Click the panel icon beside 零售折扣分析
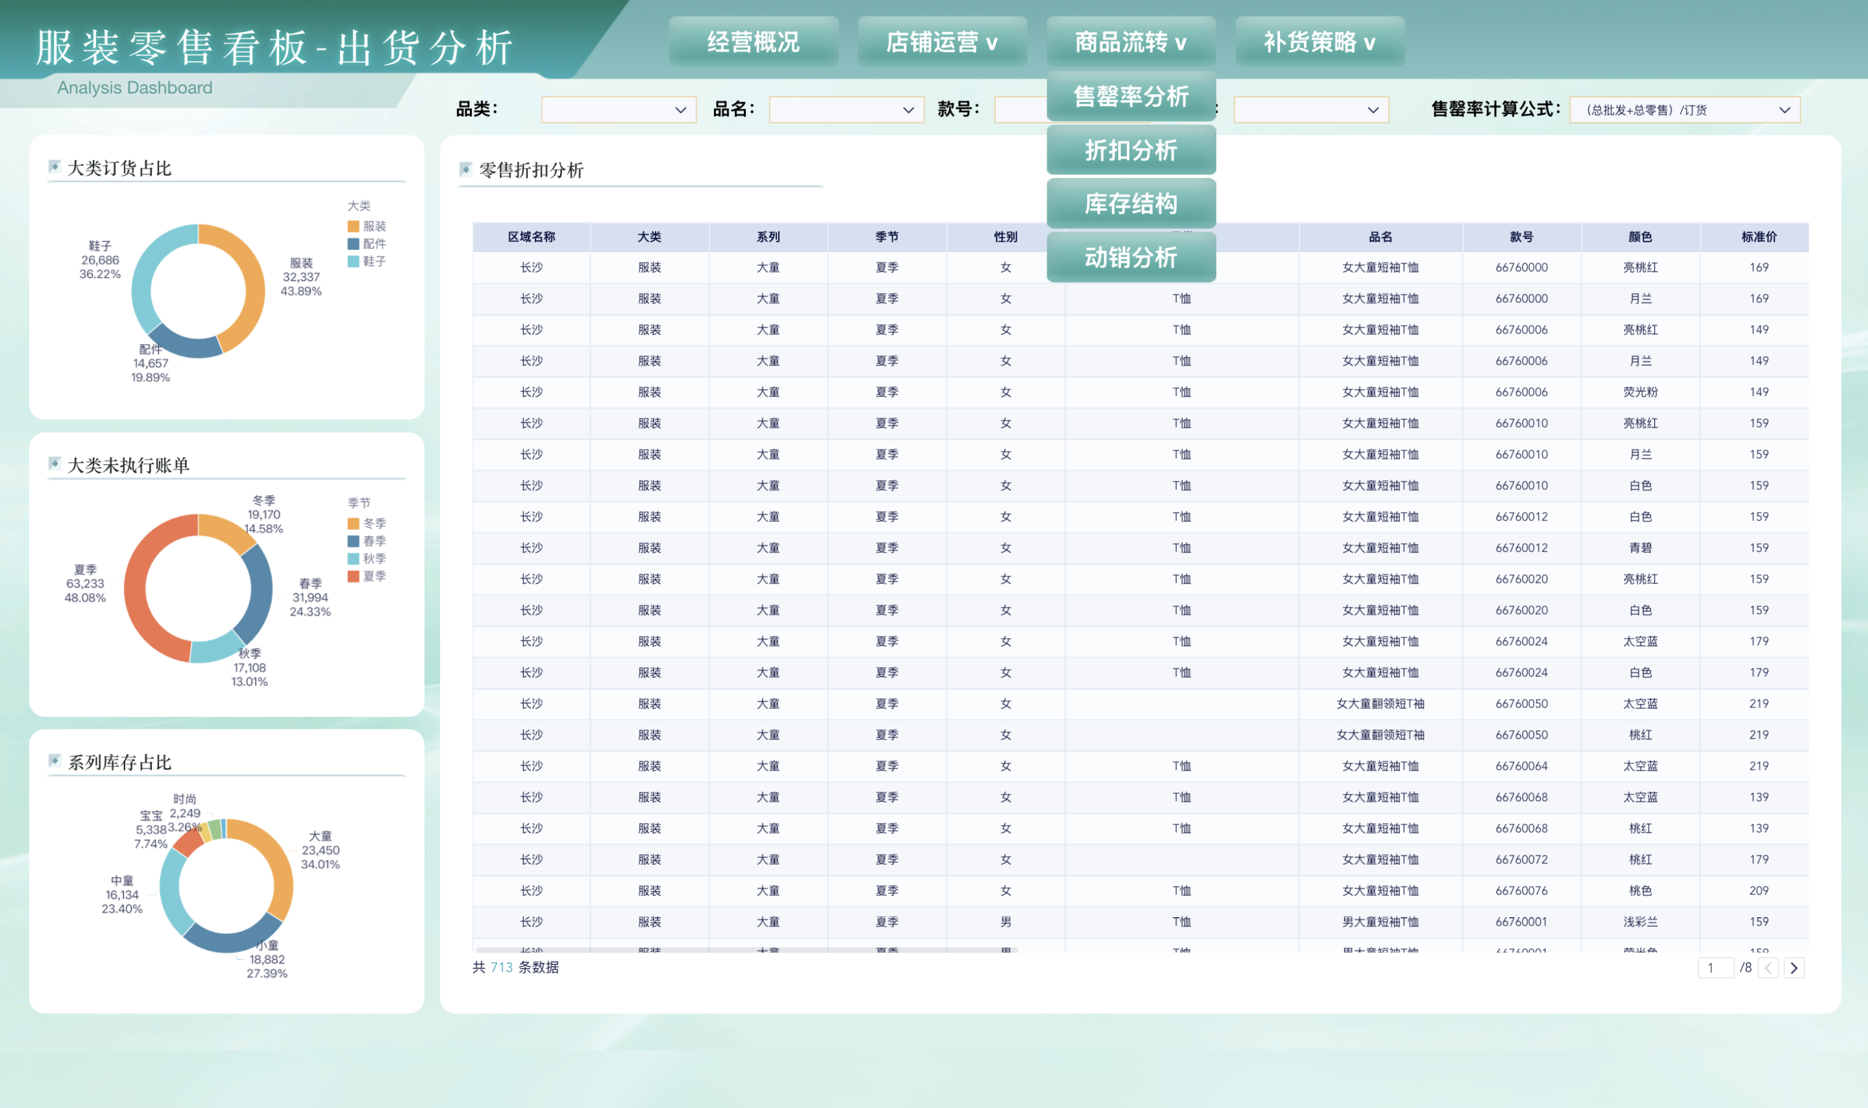 click(467, 170)
